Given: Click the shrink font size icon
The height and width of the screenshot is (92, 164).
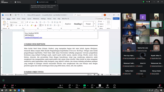Looking at the screenshot, I should click(x=30, y=22).
